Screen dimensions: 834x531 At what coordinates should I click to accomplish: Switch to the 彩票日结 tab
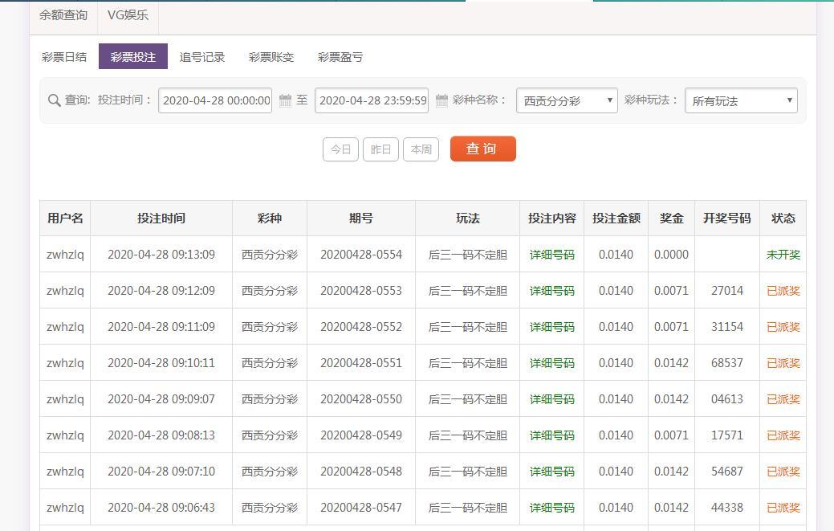pyautogui.click(x=64, y=57)
